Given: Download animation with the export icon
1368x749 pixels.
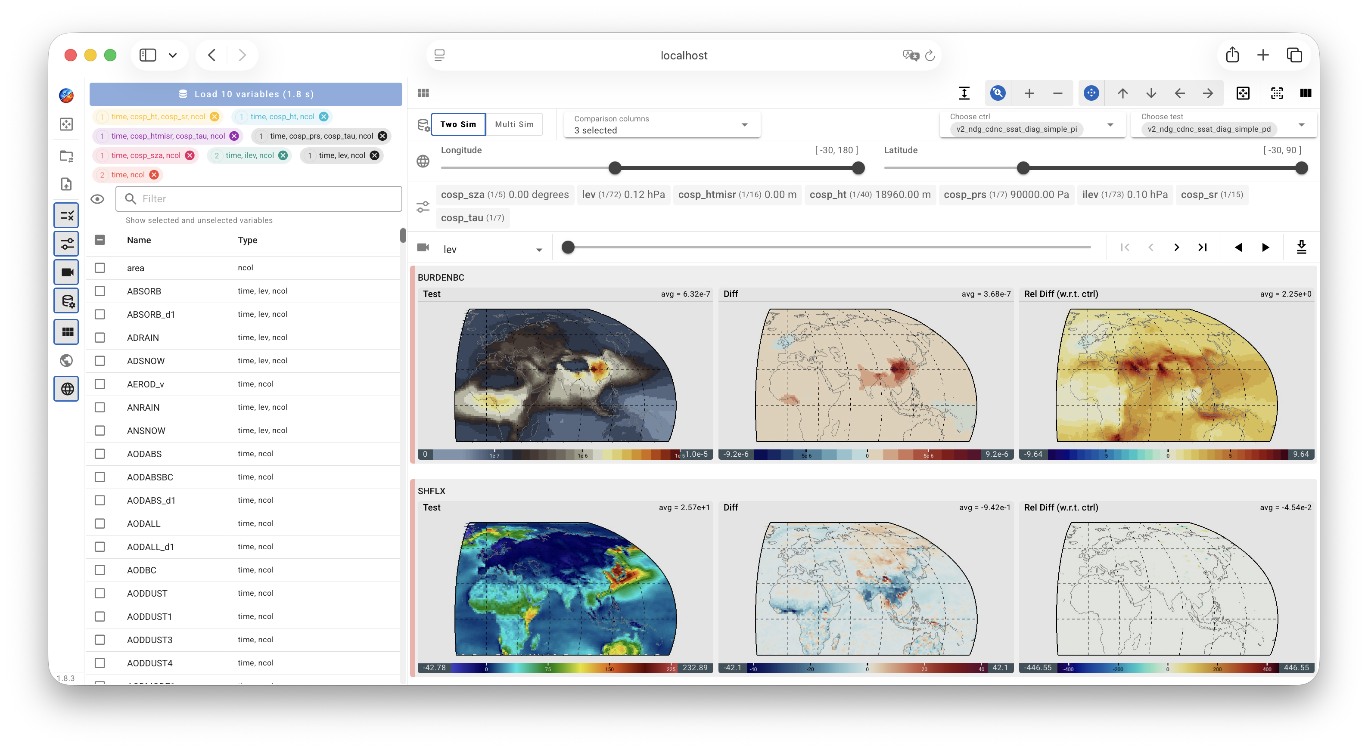Looking at the screenshot, I should point(1301,248).
